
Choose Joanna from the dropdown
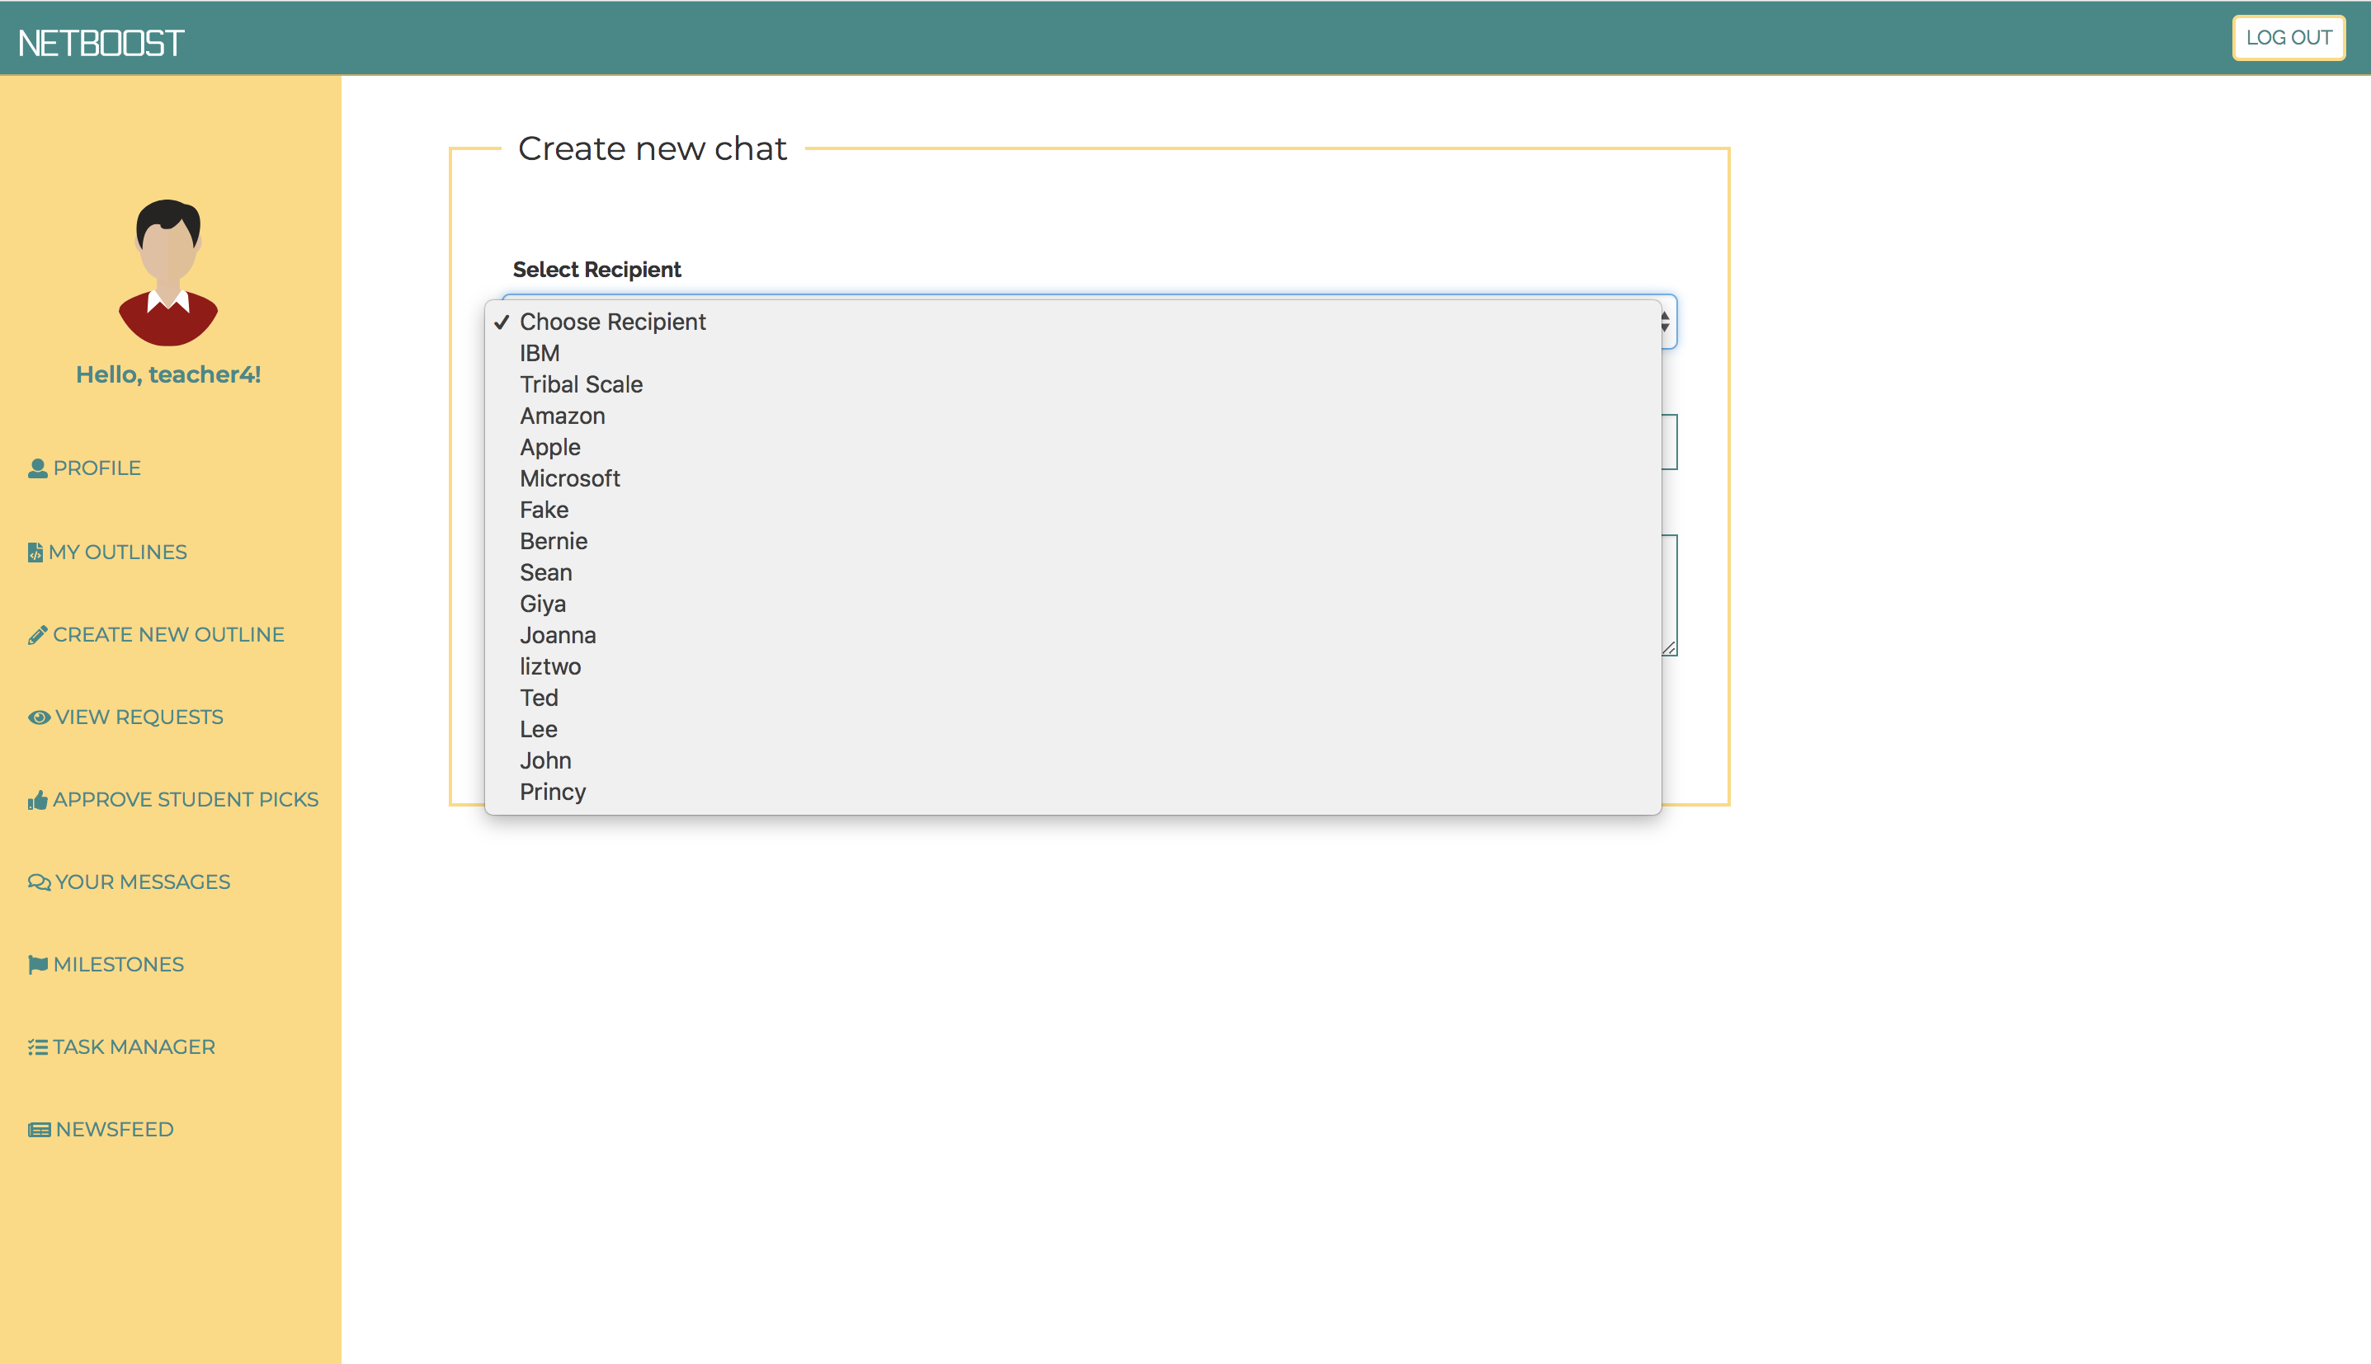[x=1073, y=636]
